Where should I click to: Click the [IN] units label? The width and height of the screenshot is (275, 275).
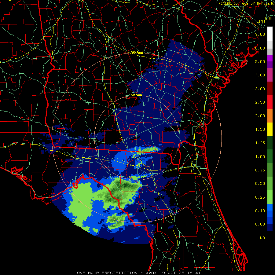[261, 21]
